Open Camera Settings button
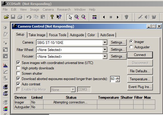This screenshot has height=115, width=163. pyautogui.click(x=118, y=42)
